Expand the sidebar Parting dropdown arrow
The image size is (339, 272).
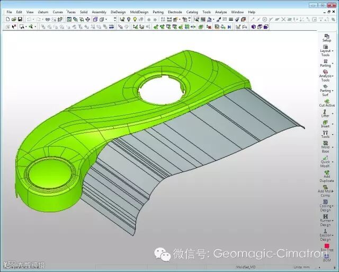pyautogui.click(x=333, y=64)
